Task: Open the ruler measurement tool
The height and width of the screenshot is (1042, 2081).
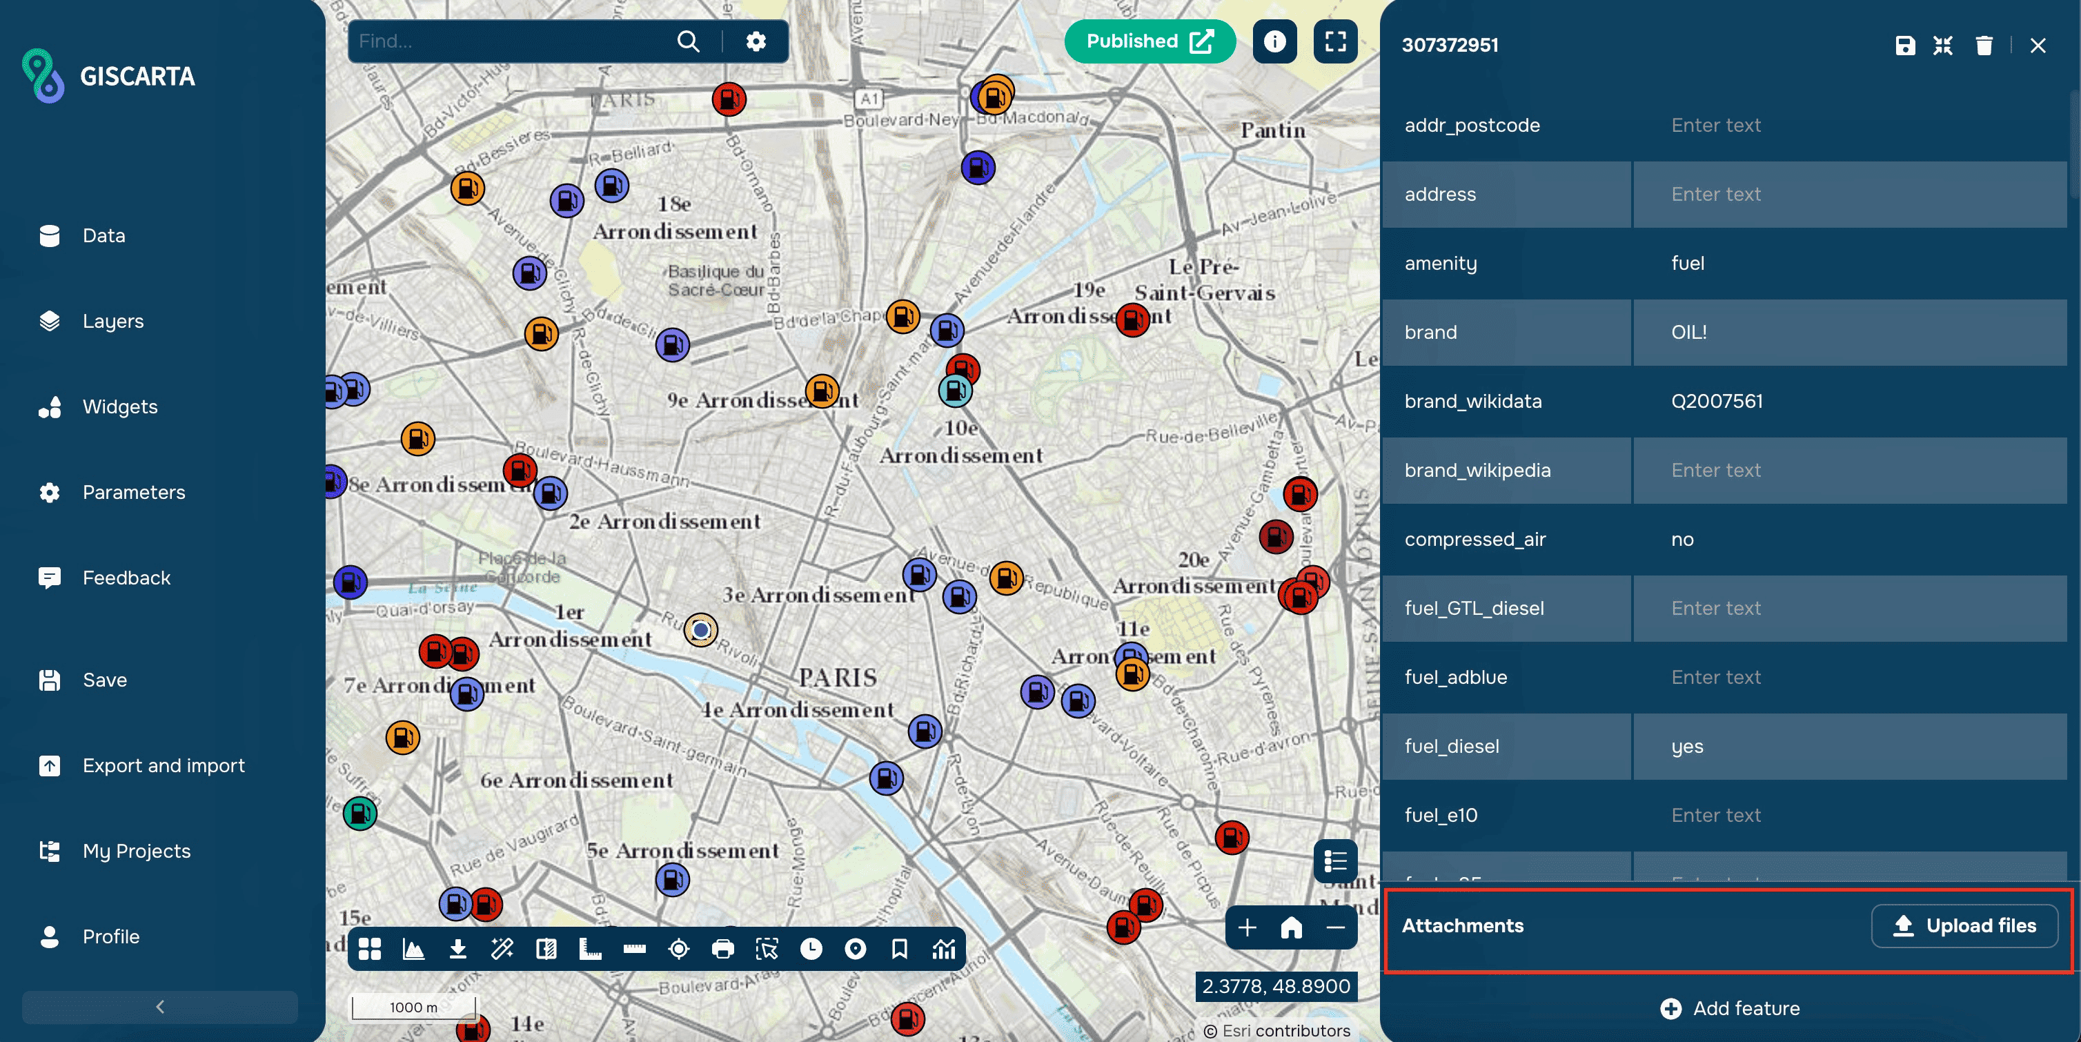Action: 634,948
